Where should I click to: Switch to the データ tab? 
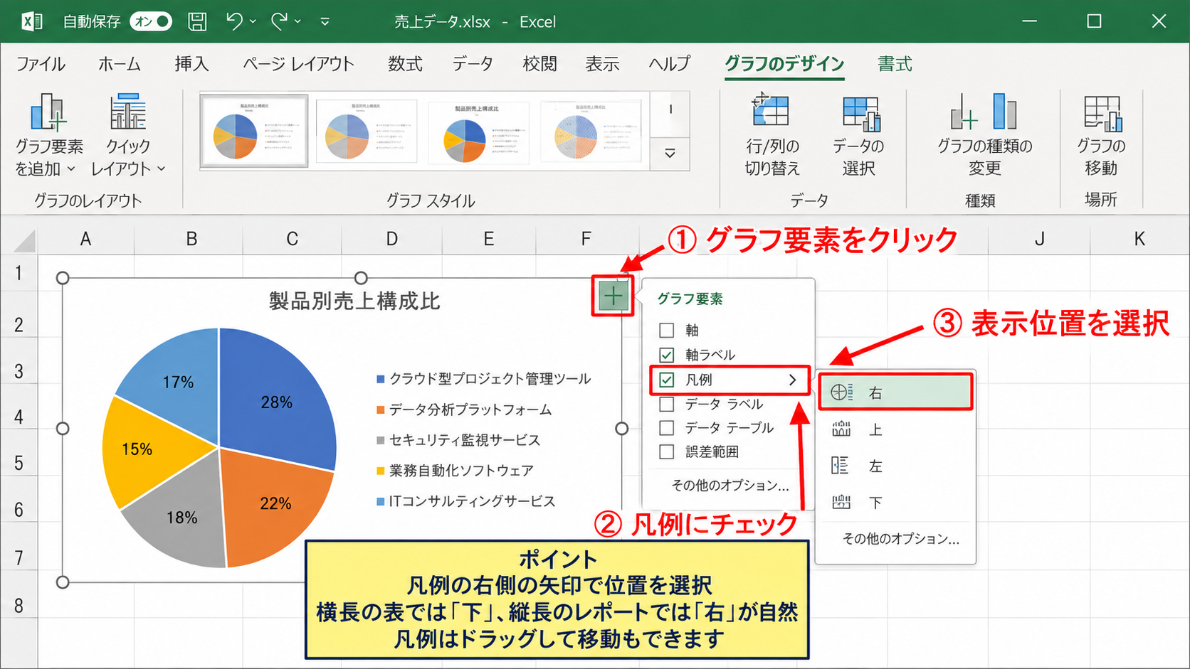pyautogui.click(x=473, y=64)
